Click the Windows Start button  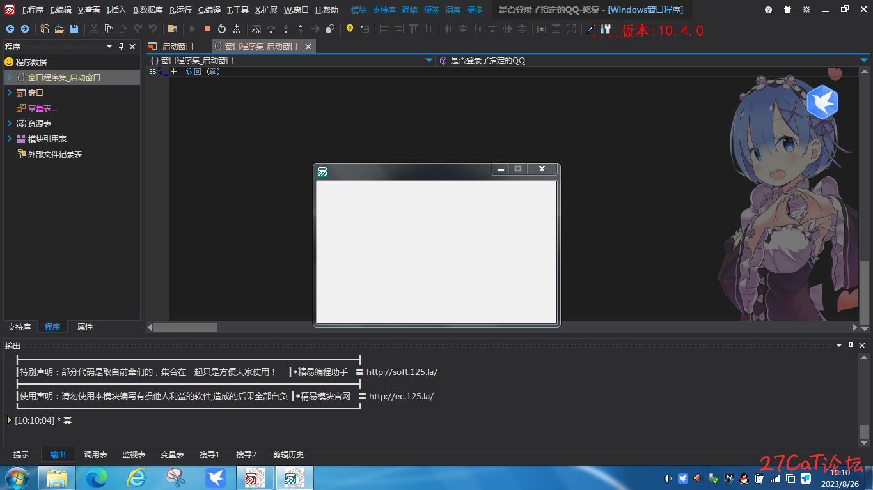pyautogui.click(x=17, y=478)
